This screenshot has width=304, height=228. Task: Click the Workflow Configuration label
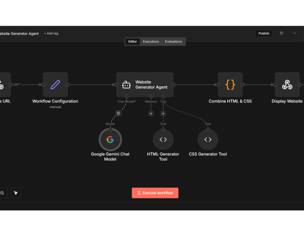click(55, 101)
